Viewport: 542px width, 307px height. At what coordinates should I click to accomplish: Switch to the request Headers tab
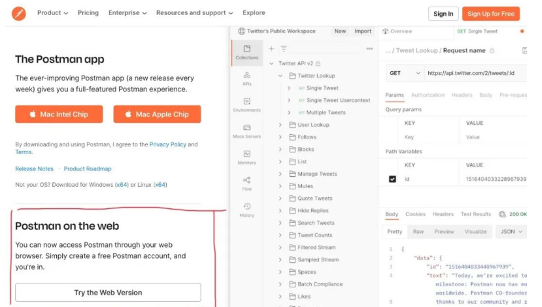[x=462, y=95]
